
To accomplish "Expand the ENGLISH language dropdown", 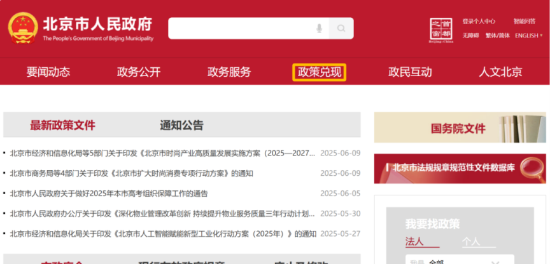I will point(528,36).
